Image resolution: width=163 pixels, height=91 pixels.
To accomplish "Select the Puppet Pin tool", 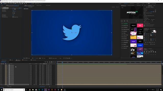I will 26,4.
